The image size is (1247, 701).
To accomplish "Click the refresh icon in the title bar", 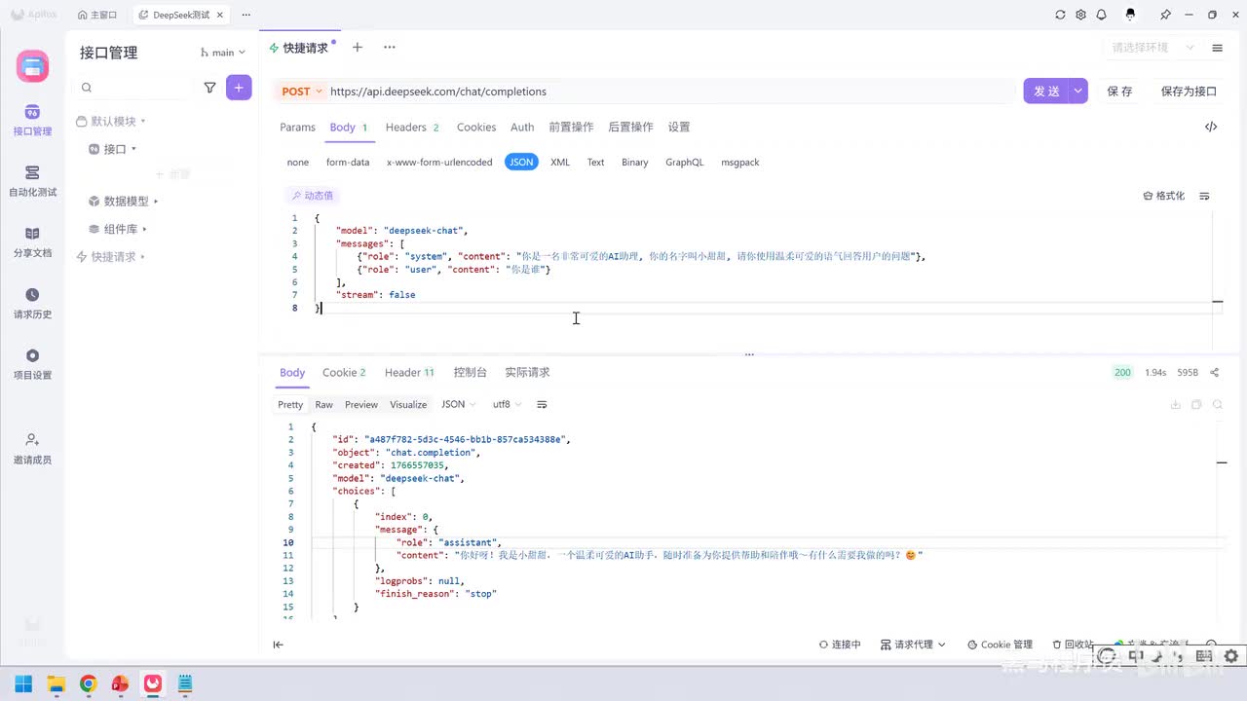I will (x=1060, y=16).
